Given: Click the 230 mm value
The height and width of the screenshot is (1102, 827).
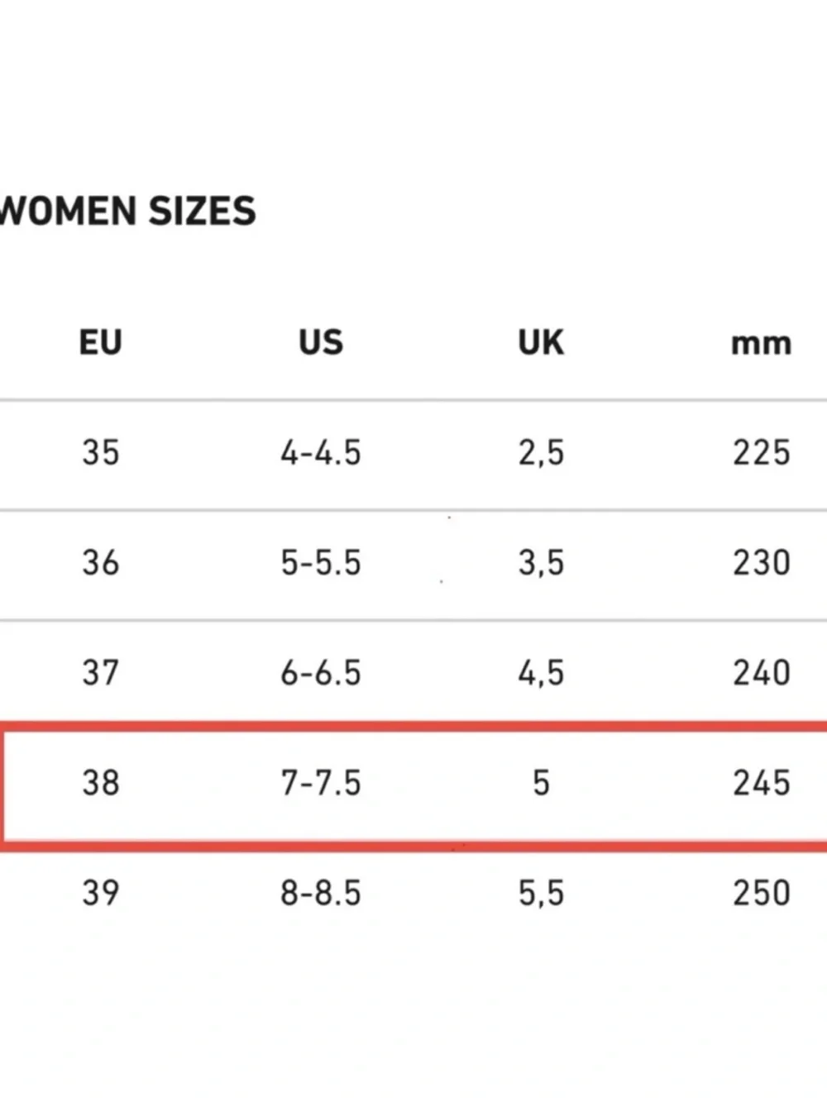Looking at the screenshot, I should pos(762,562).
